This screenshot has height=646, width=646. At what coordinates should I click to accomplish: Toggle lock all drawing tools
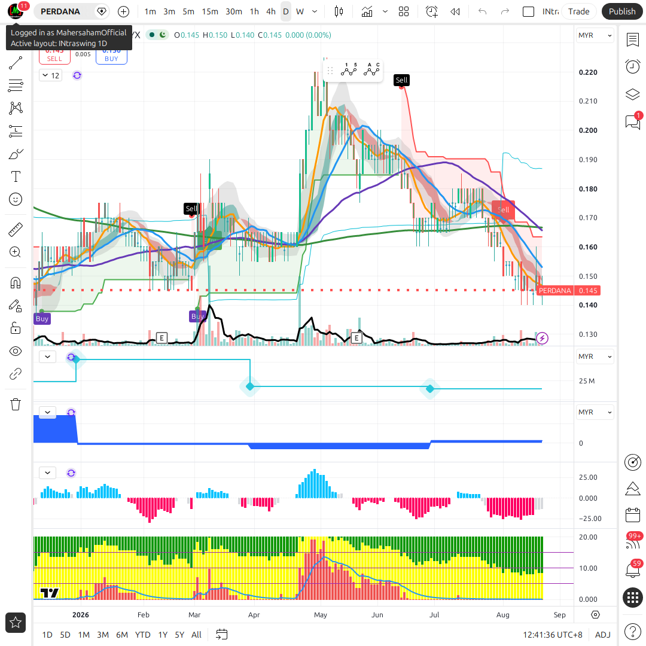point(15,328)
